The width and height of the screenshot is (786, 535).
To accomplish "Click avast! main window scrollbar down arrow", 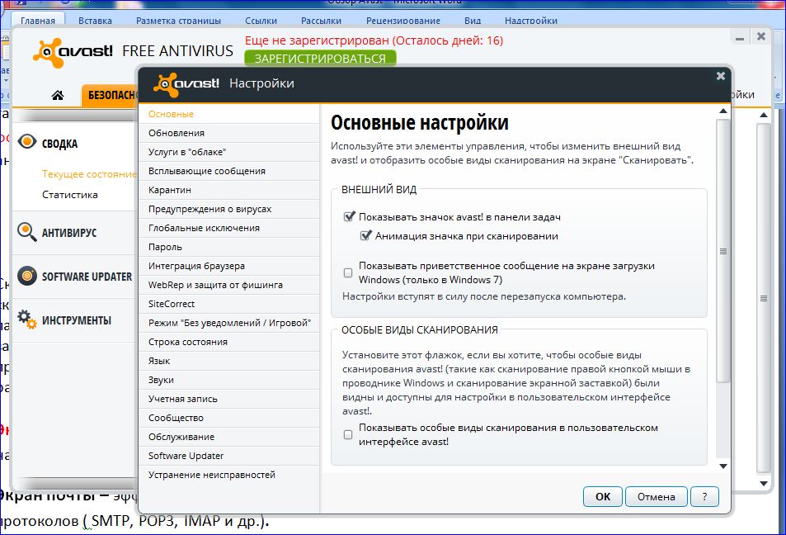I will (x=764, y=484).
